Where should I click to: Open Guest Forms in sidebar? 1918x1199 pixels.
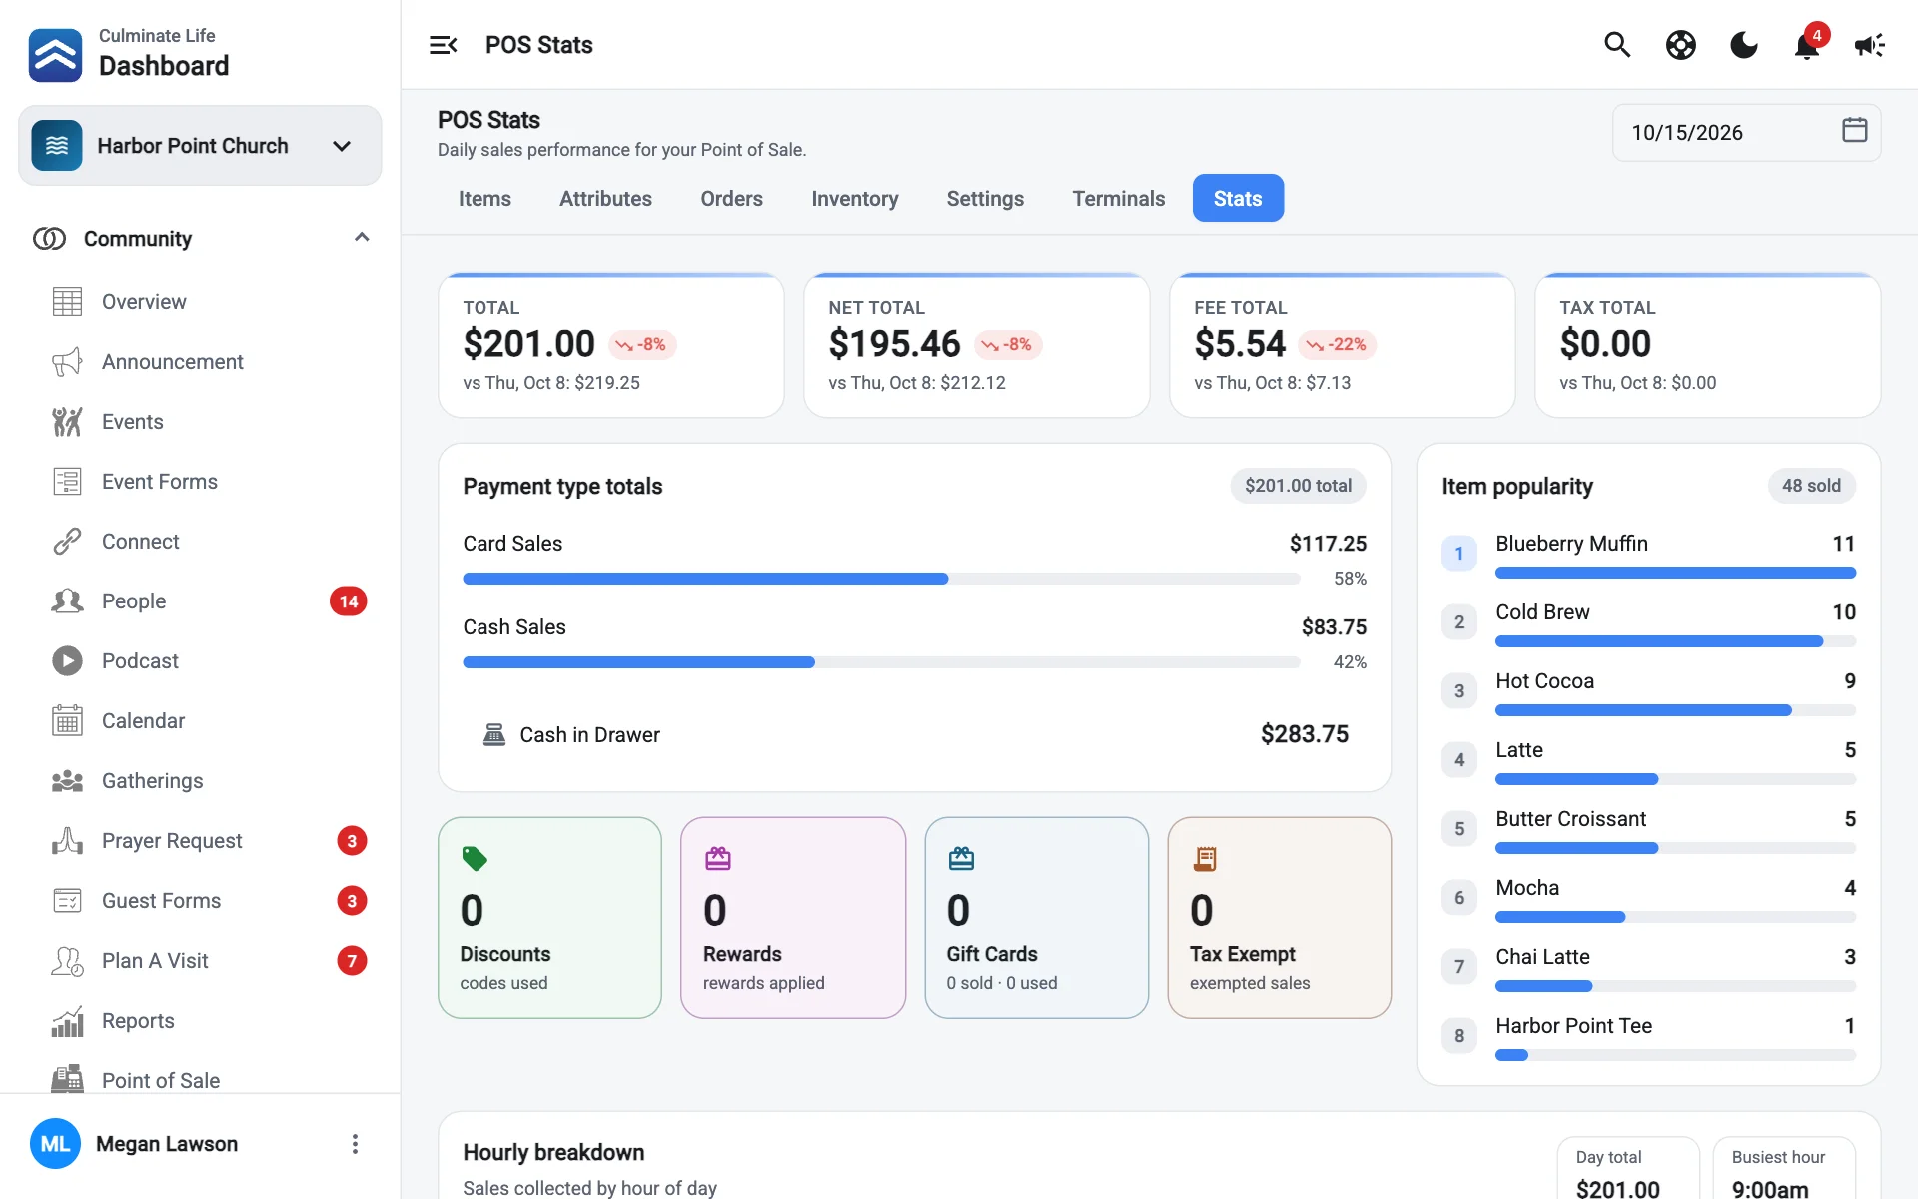200,901
